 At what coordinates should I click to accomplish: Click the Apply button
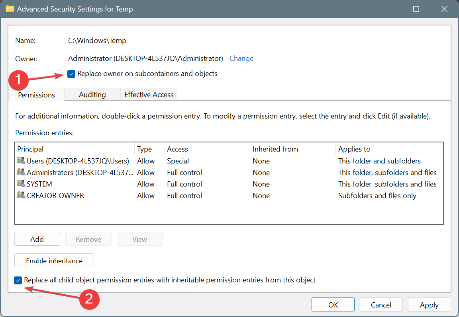click(x=429, y=305)
